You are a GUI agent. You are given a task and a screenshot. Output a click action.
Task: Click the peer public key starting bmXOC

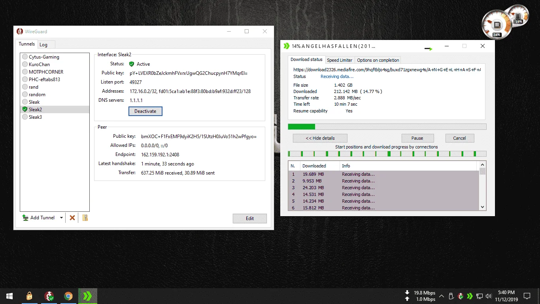[199, 137]
